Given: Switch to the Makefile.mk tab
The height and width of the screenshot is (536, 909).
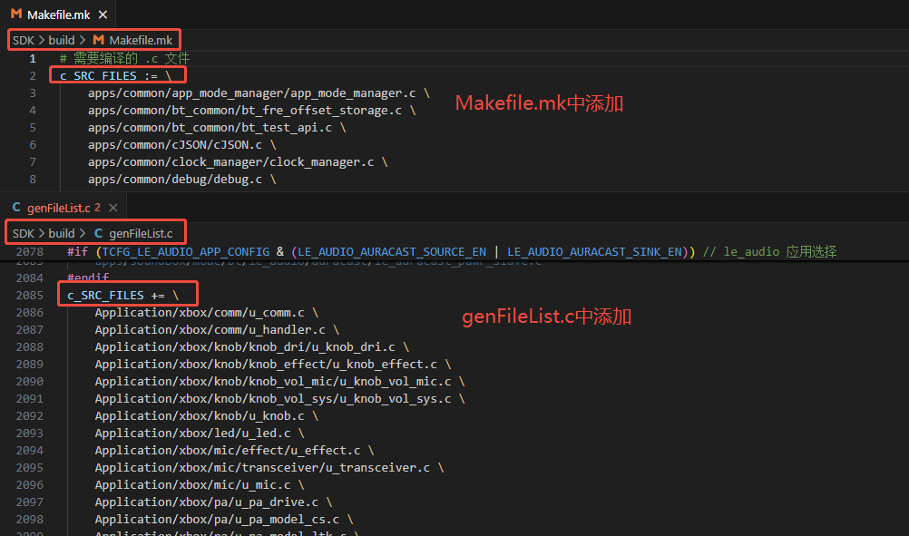Looking at the screenshot, I should pos(59,15).
